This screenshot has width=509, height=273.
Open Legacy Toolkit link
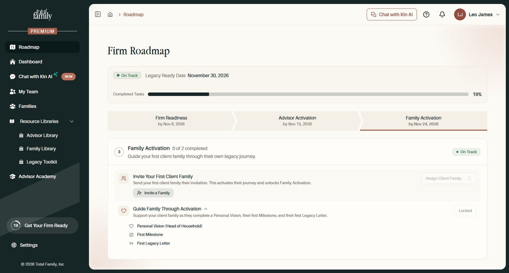tap(42, 162)
